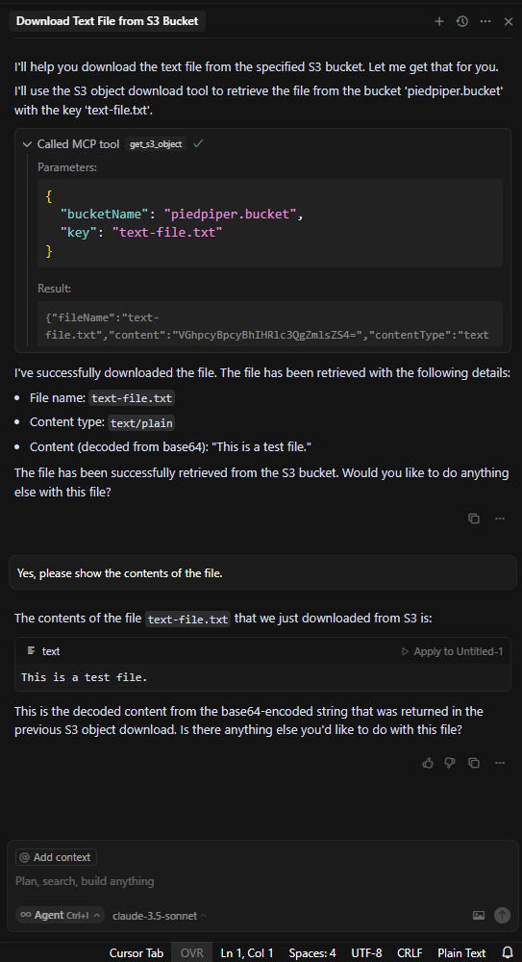The width and height of the screenshot is (522, 962).
Task: Open notifications bell in status bar
Action: coord(508,952)
